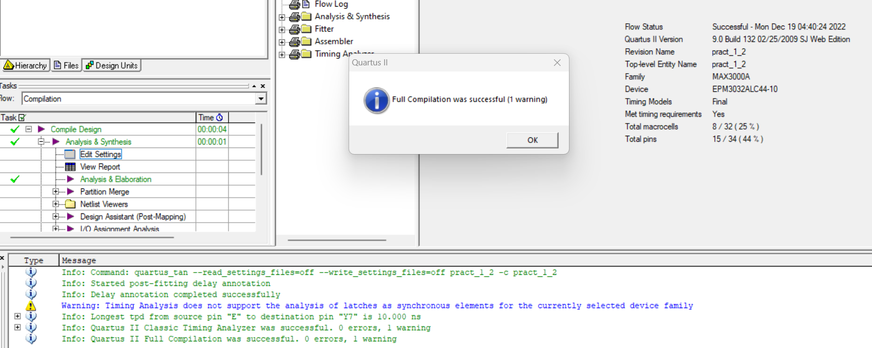Click Analysis & Elaboration task
This screenshot has height=348, width=872.
click(115, 179)
